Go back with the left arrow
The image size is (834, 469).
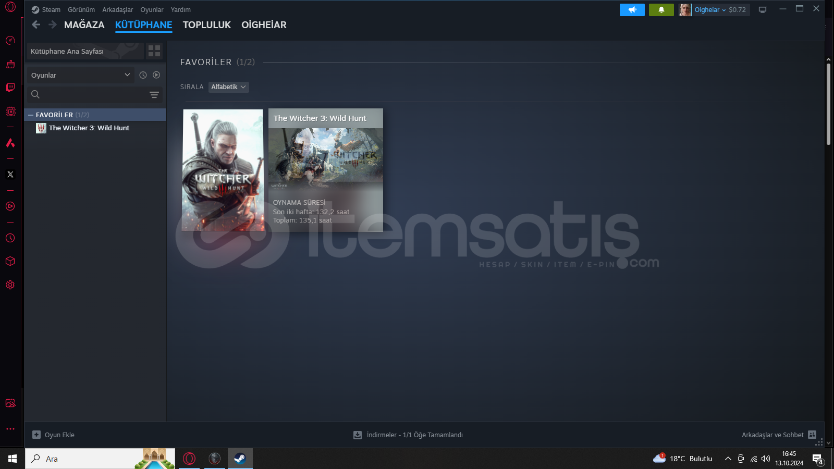click(x=36, y=24)
